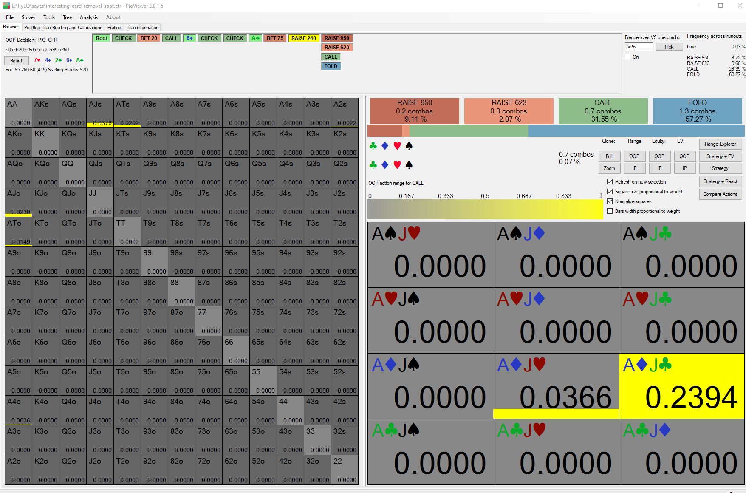Click the combo input field containing Ad5s
Screen dimensions: 746x493
[x=639, y=47]
